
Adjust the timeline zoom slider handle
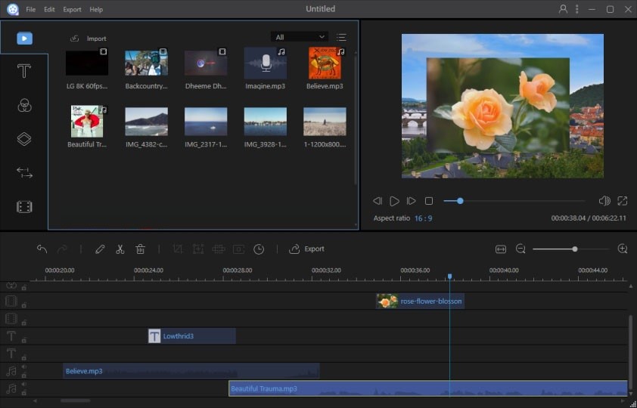pyautogui.click(x=574, y=249)
